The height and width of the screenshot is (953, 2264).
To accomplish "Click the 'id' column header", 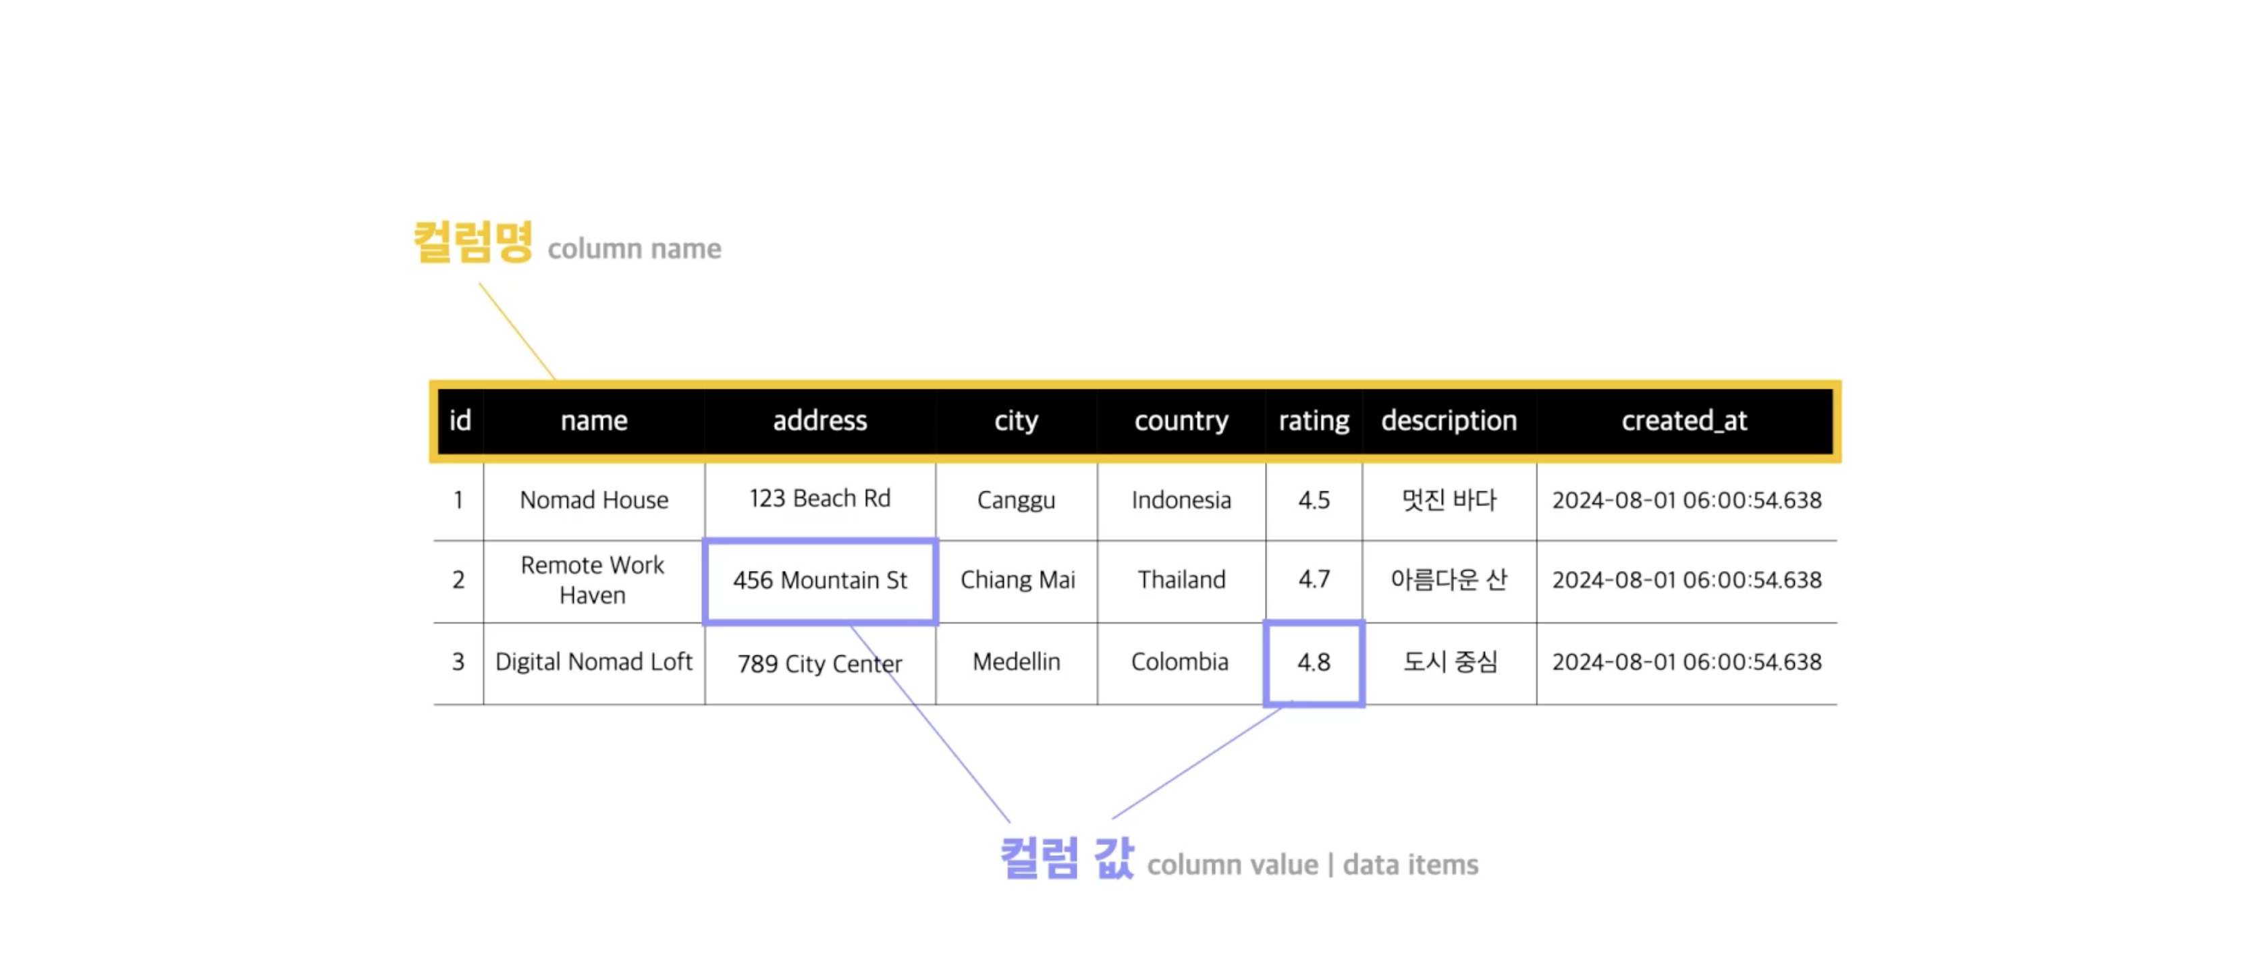I will (460, 421).
